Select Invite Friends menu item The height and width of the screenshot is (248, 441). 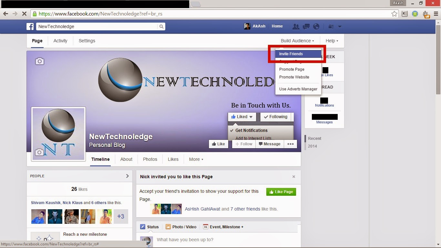(x=298, y=54)
